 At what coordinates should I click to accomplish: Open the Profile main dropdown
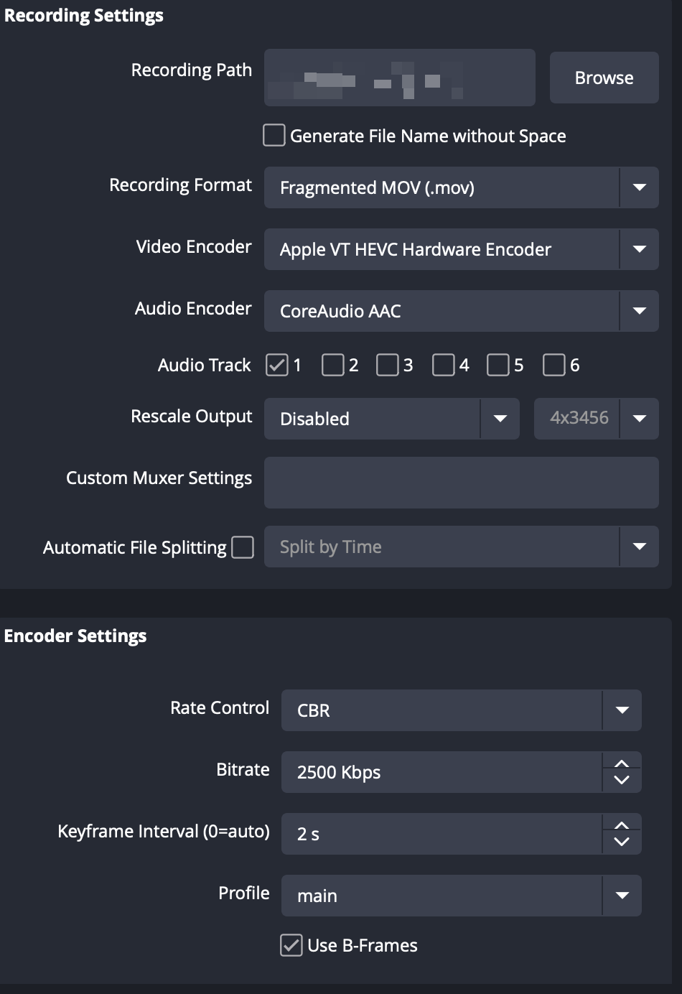point(461,896)
